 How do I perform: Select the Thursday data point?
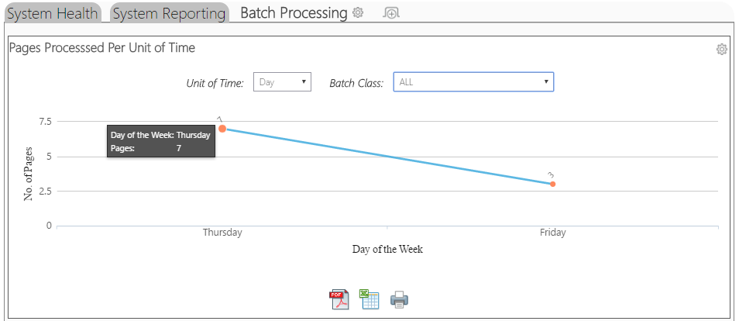coord(222,129)
